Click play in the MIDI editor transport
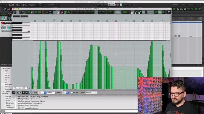Viewport: 204px width, 114px height. click(17, 93)
